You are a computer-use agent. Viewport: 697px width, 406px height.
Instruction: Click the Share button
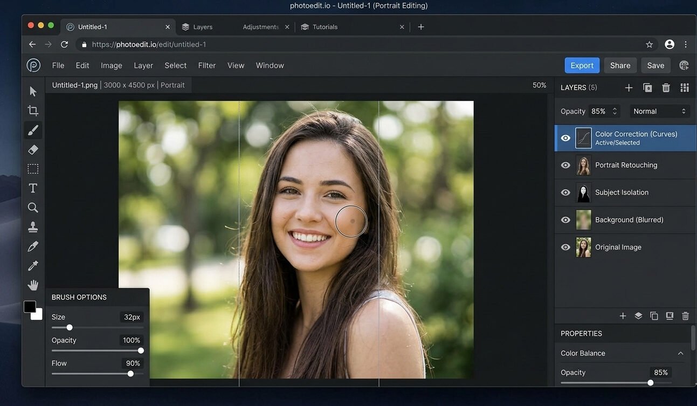coord(620,65)
